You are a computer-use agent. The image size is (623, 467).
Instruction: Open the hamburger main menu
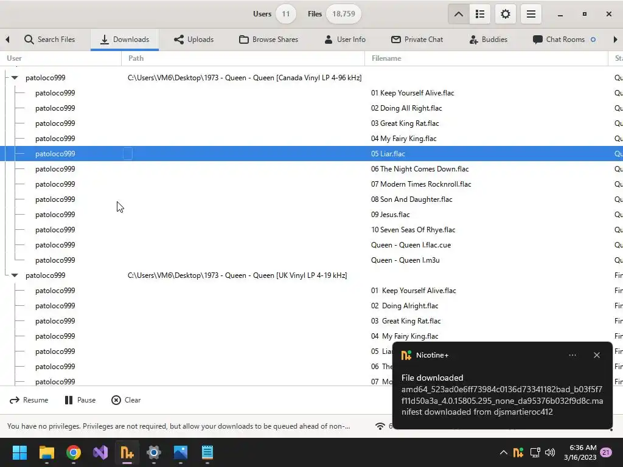531,15
